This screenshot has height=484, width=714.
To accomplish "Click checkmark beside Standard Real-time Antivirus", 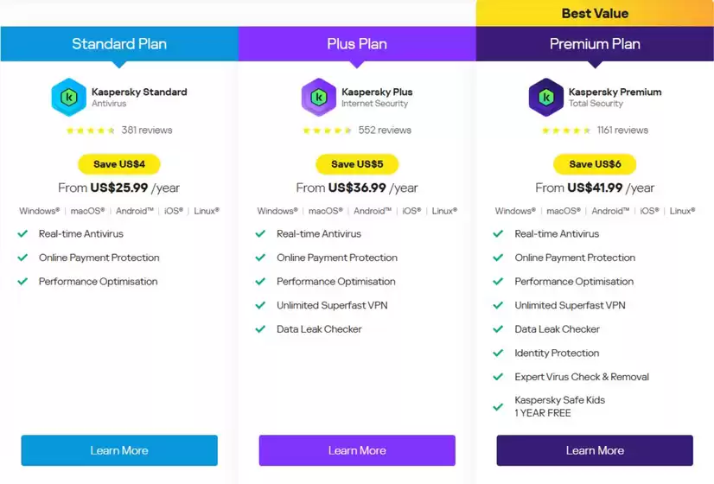I will coord(22,233).
